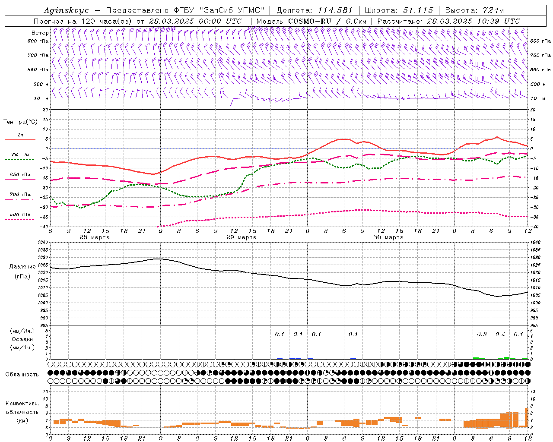Click the 0.4 precipitation amount value
This screenshot has width=553, height=442.
(500, 335)
